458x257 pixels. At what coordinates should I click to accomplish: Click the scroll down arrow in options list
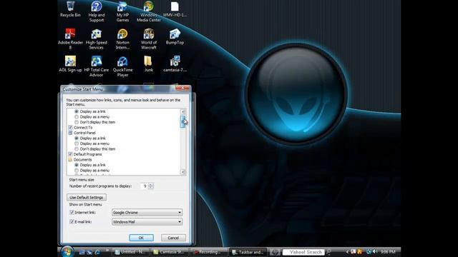pos(183,172)
